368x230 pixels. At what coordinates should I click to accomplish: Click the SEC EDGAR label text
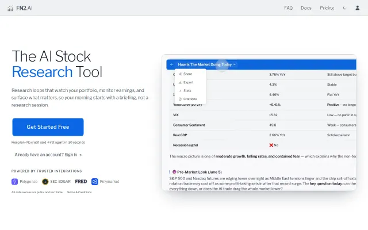point(60,182)
